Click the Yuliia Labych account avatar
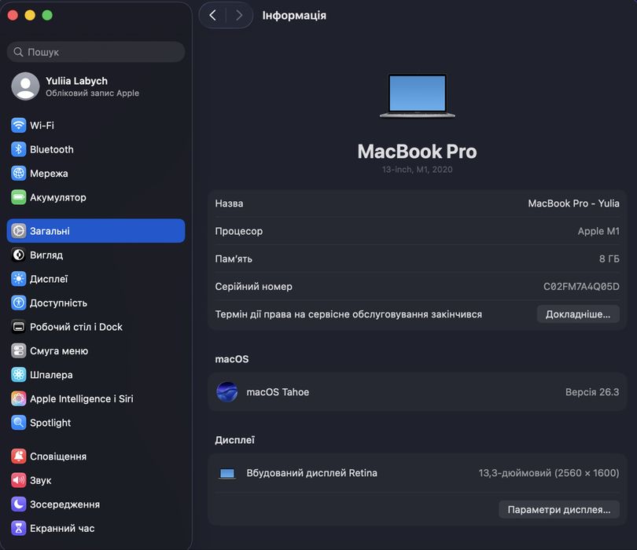Viewport: 637px width, 550px height. point(25,86)
